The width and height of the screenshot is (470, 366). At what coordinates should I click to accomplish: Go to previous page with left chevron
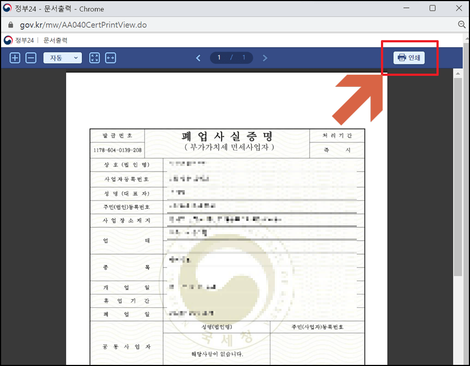click(198, 57)
